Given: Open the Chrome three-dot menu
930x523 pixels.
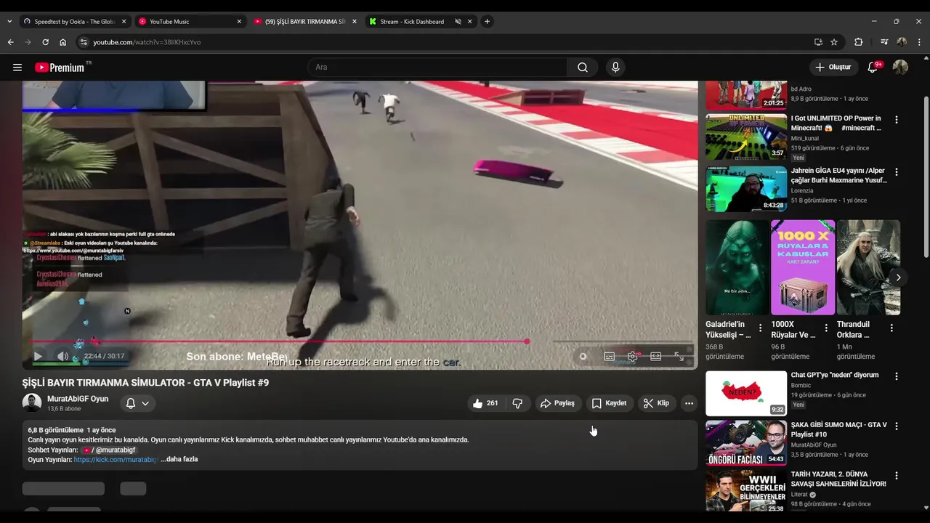Looking at the screenshot, I should 919,42.
